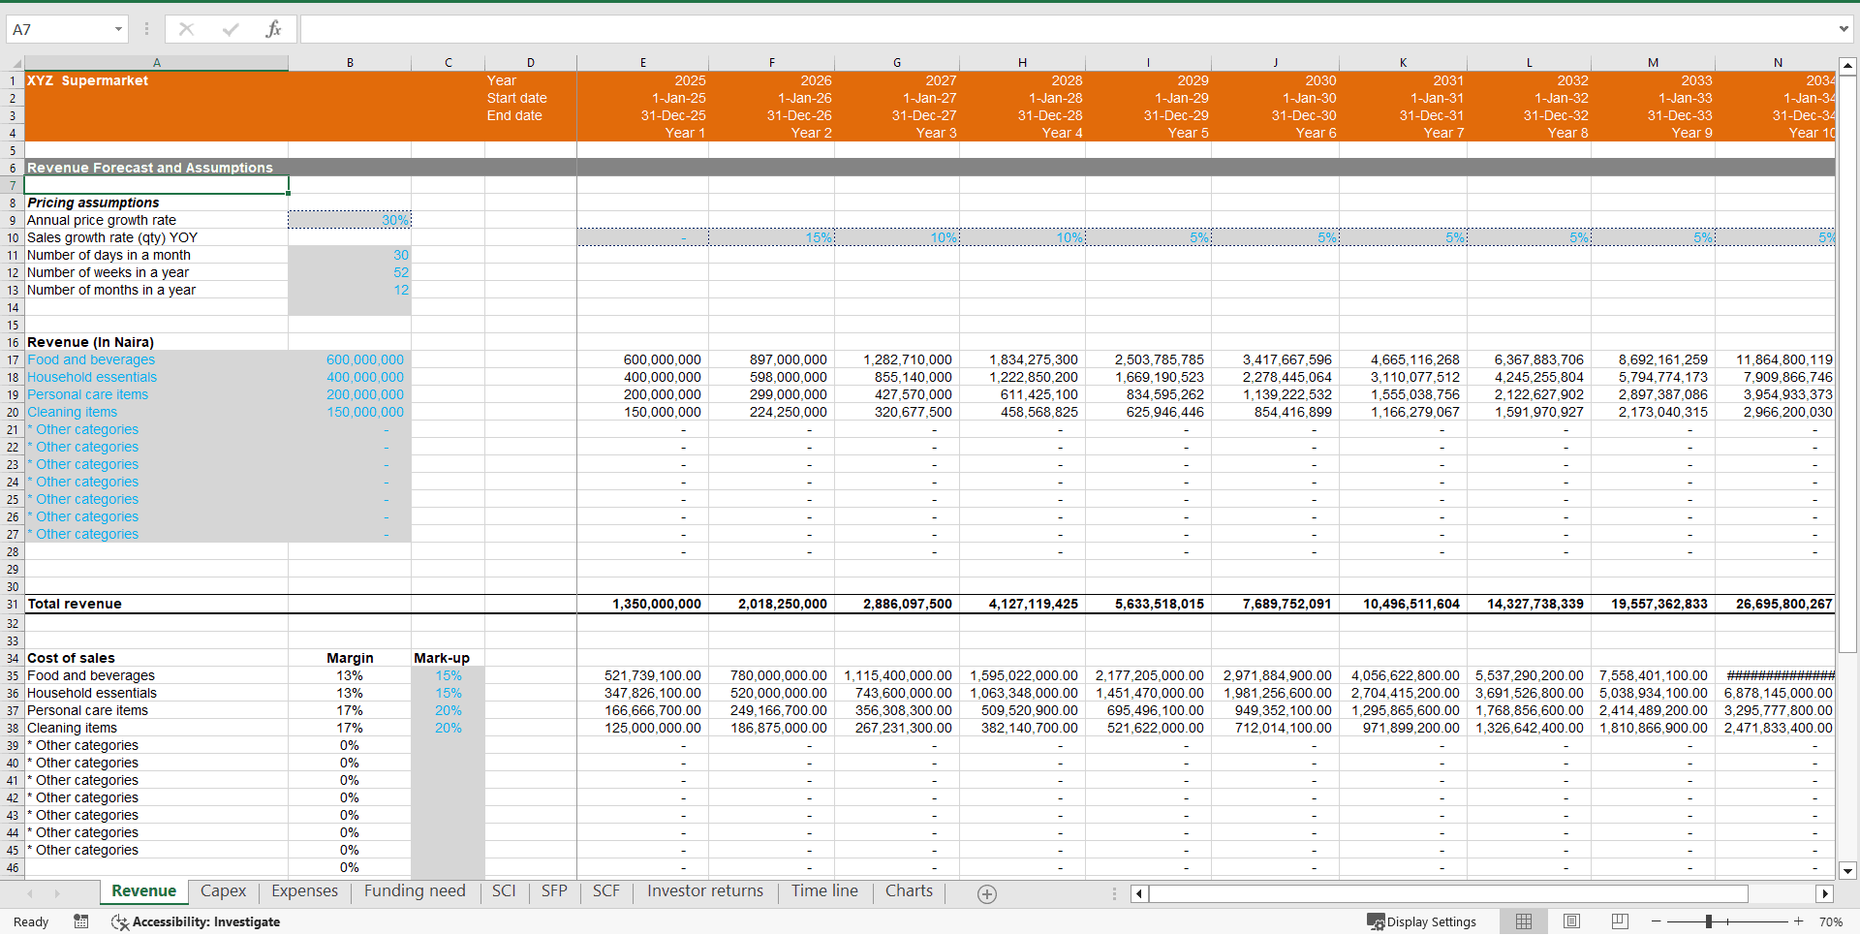Click the macro recording status icon
Viewport: 1860px width, 936px height.
click(81, 921)
